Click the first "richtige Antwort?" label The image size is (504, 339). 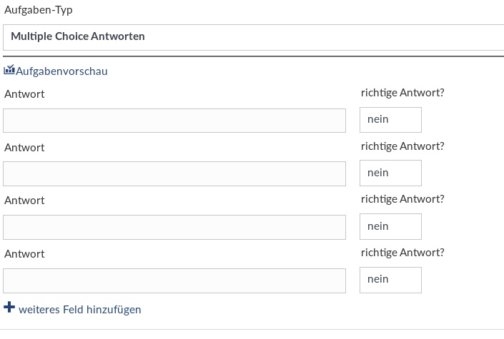[x=402, y=93]
